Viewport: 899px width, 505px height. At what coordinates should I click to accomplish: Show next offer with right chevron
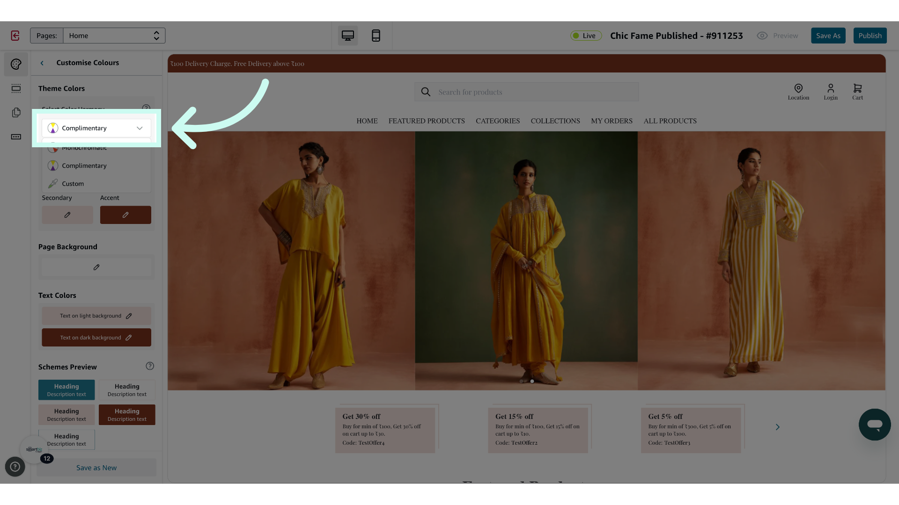click(778, 427)
